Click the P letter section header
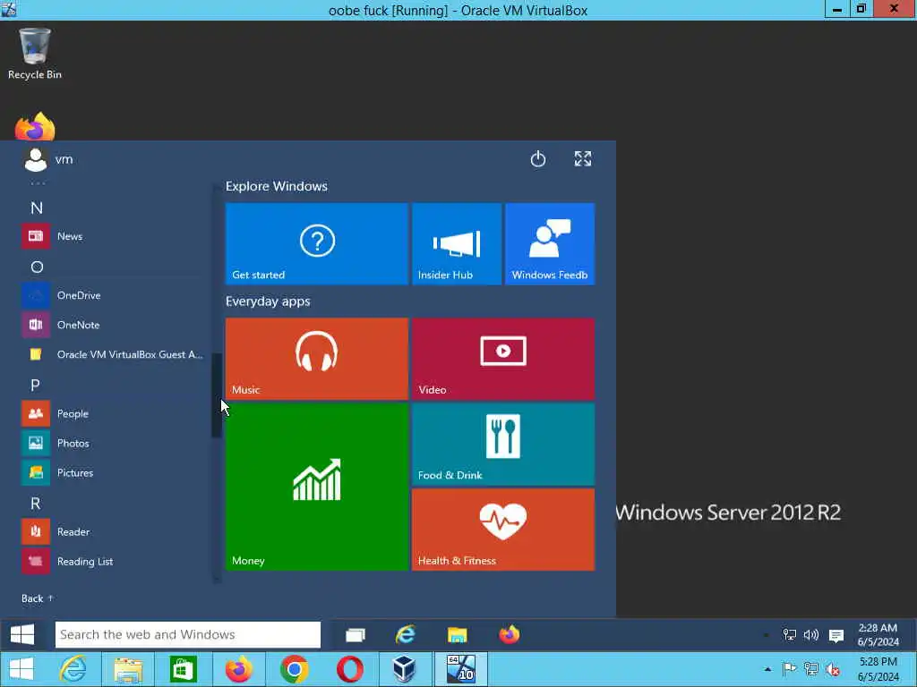 click(35, 385)
